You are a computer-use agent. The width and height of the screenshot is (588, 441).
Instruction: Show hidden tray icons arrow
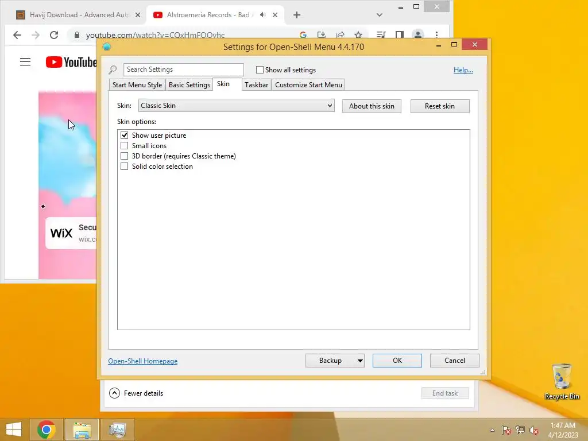pos(492,430)
